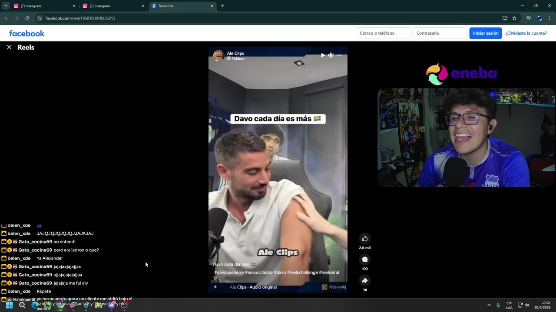556x312 pixels.
Task: Click the Iniciar sesión button
Action: [x=485, y=33]
